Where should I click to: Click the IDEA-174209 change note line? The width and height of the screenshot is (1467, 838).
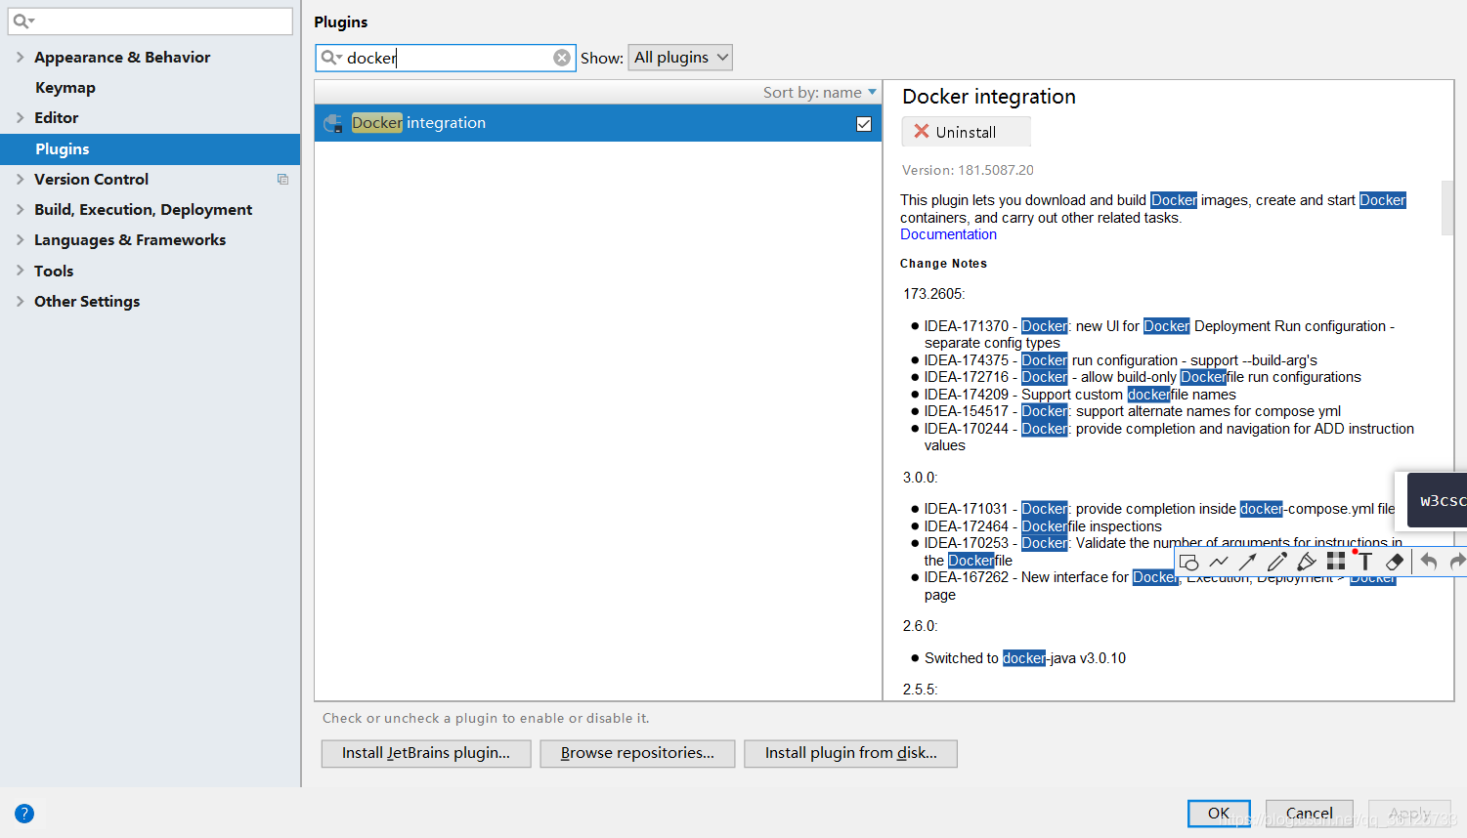point(1080,395)
